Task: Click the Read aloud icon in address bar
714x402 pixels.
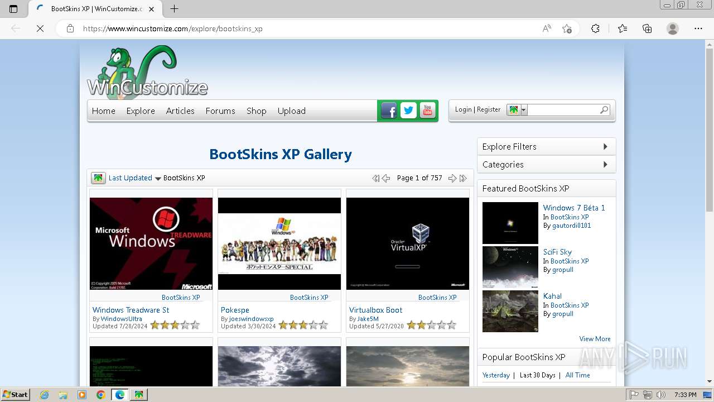Action: click(547, 28)
